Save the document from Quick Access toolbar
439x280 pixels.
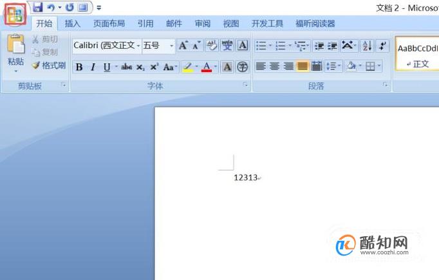tap(37, 8)
